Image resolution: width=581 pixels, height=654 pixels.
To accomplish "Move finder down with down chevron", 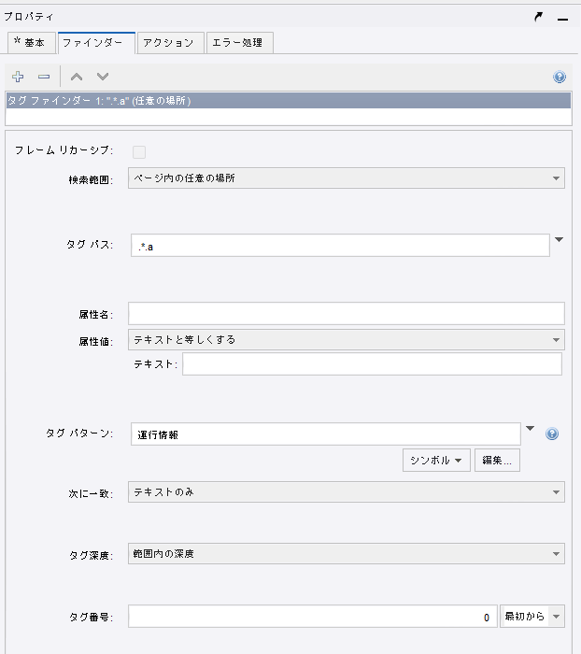I will tap(103, 77).
